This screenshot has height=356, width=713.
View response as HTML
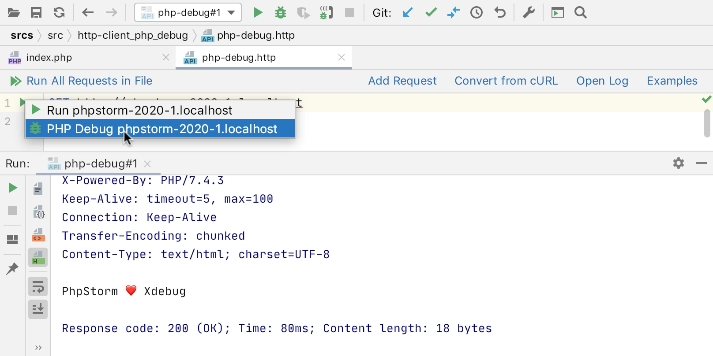pos(38,258)
